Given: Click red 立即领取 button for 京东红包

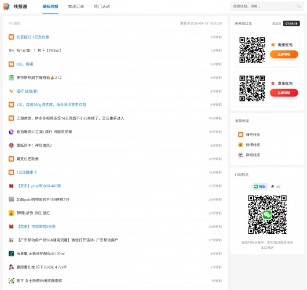Looking at the screenshot, I should pos(284,93).
